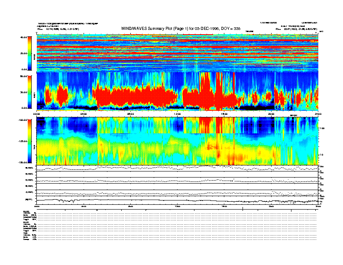Click the 60.00 label on RAD1 scale
Image resolution: width=343 pixels, height=265 pixels.
tap(24, 76)
